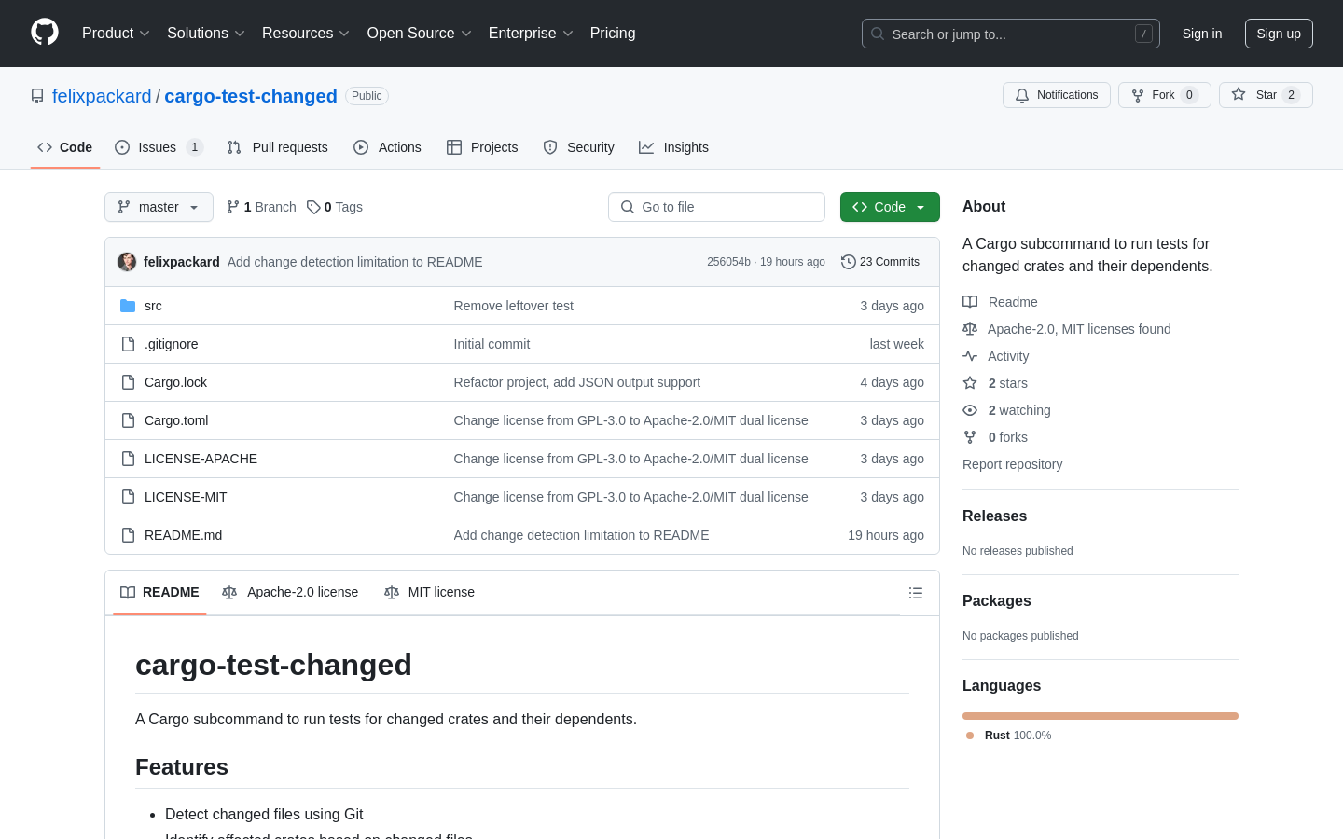
Task: Open 'Refactor project, add JSON output support' commit
Action: click(x=577, y=382)
